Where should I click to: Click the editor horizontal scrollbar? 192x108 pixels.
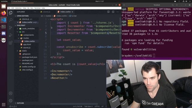point(74,104)
